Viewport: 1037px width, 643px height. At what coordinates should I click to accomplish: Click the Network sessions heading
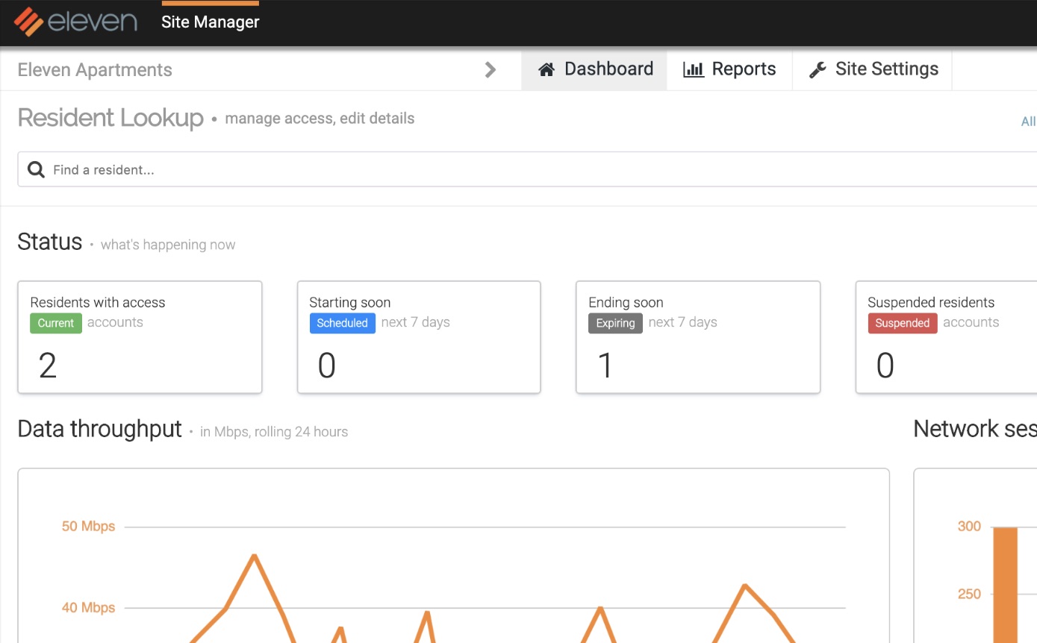(975, 429)
